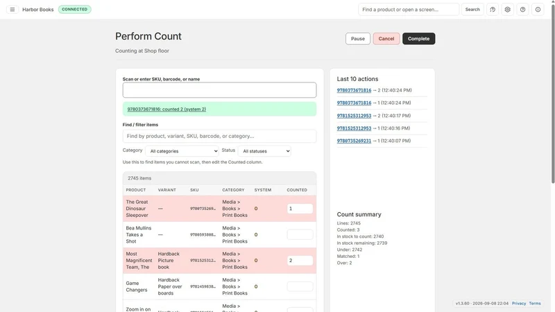Image resolution: width=555 pixels, height=312 pixels.
Task: Open the Privacy link
Action: [519, 304]
